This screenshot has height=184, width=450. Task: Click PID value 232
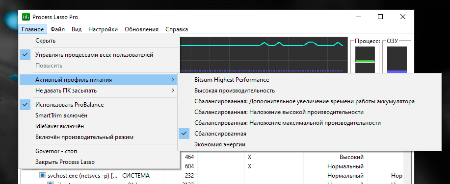point(189,175)
